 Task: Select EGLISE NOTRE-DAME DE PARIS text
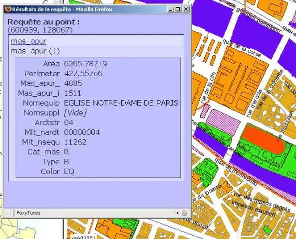click(x=121, y=103)
